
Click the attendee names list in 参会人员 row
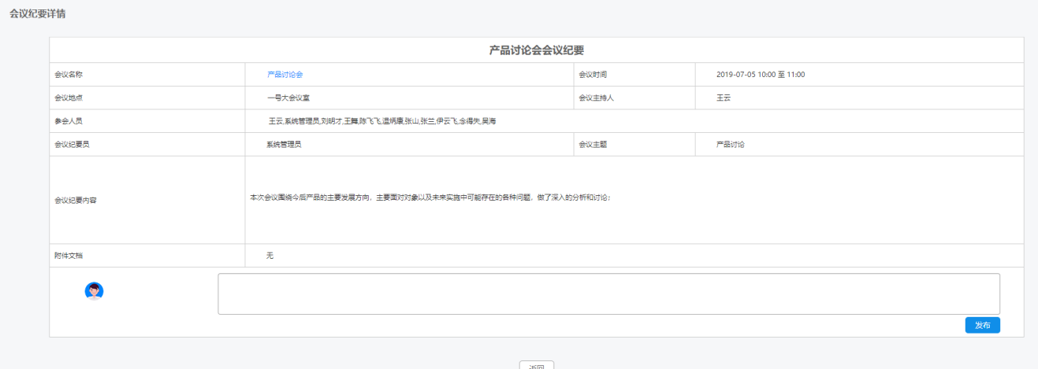[x=381, y=121]
